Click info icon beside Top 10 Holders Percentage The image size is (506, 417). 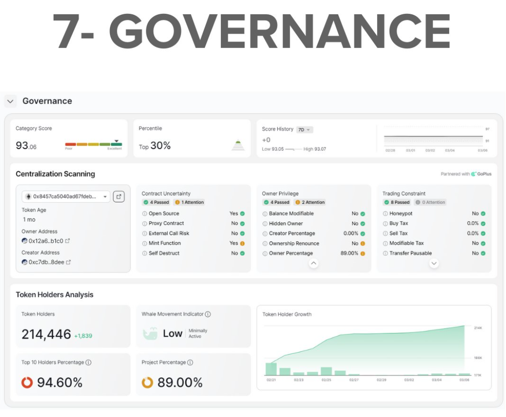(88, 363)
